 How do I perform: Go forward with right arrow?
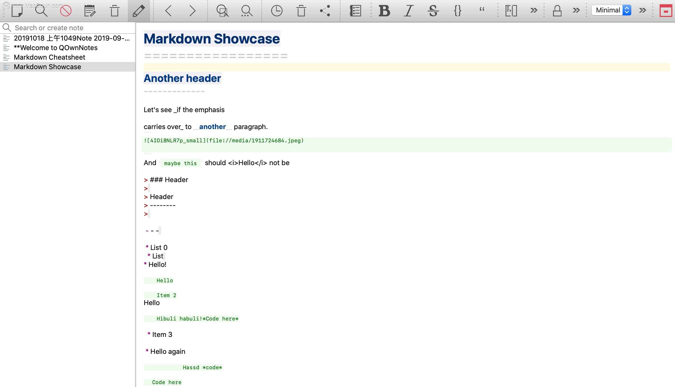click(x=192, y=11)
